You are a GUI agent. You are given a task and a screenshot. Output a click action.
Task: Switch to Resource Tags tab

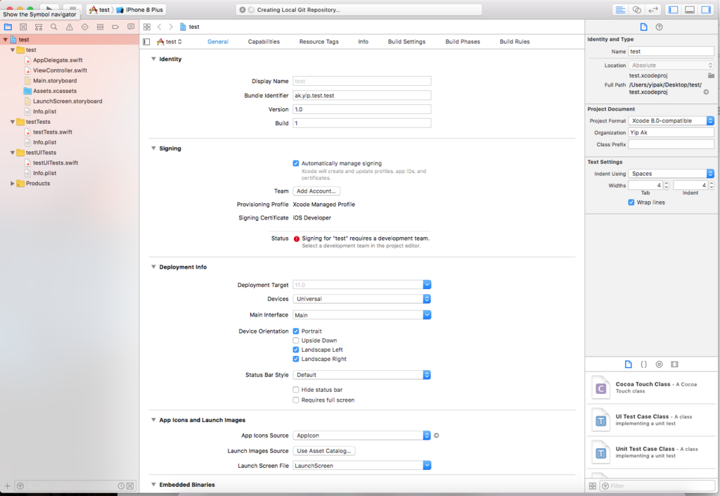(x=319, y=42)
